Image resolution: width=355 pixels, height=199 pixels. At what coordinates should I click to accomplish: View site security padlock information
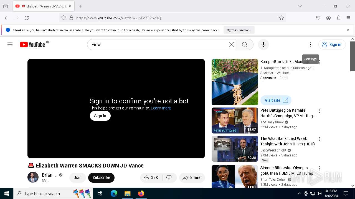click(x=71, y=18)
